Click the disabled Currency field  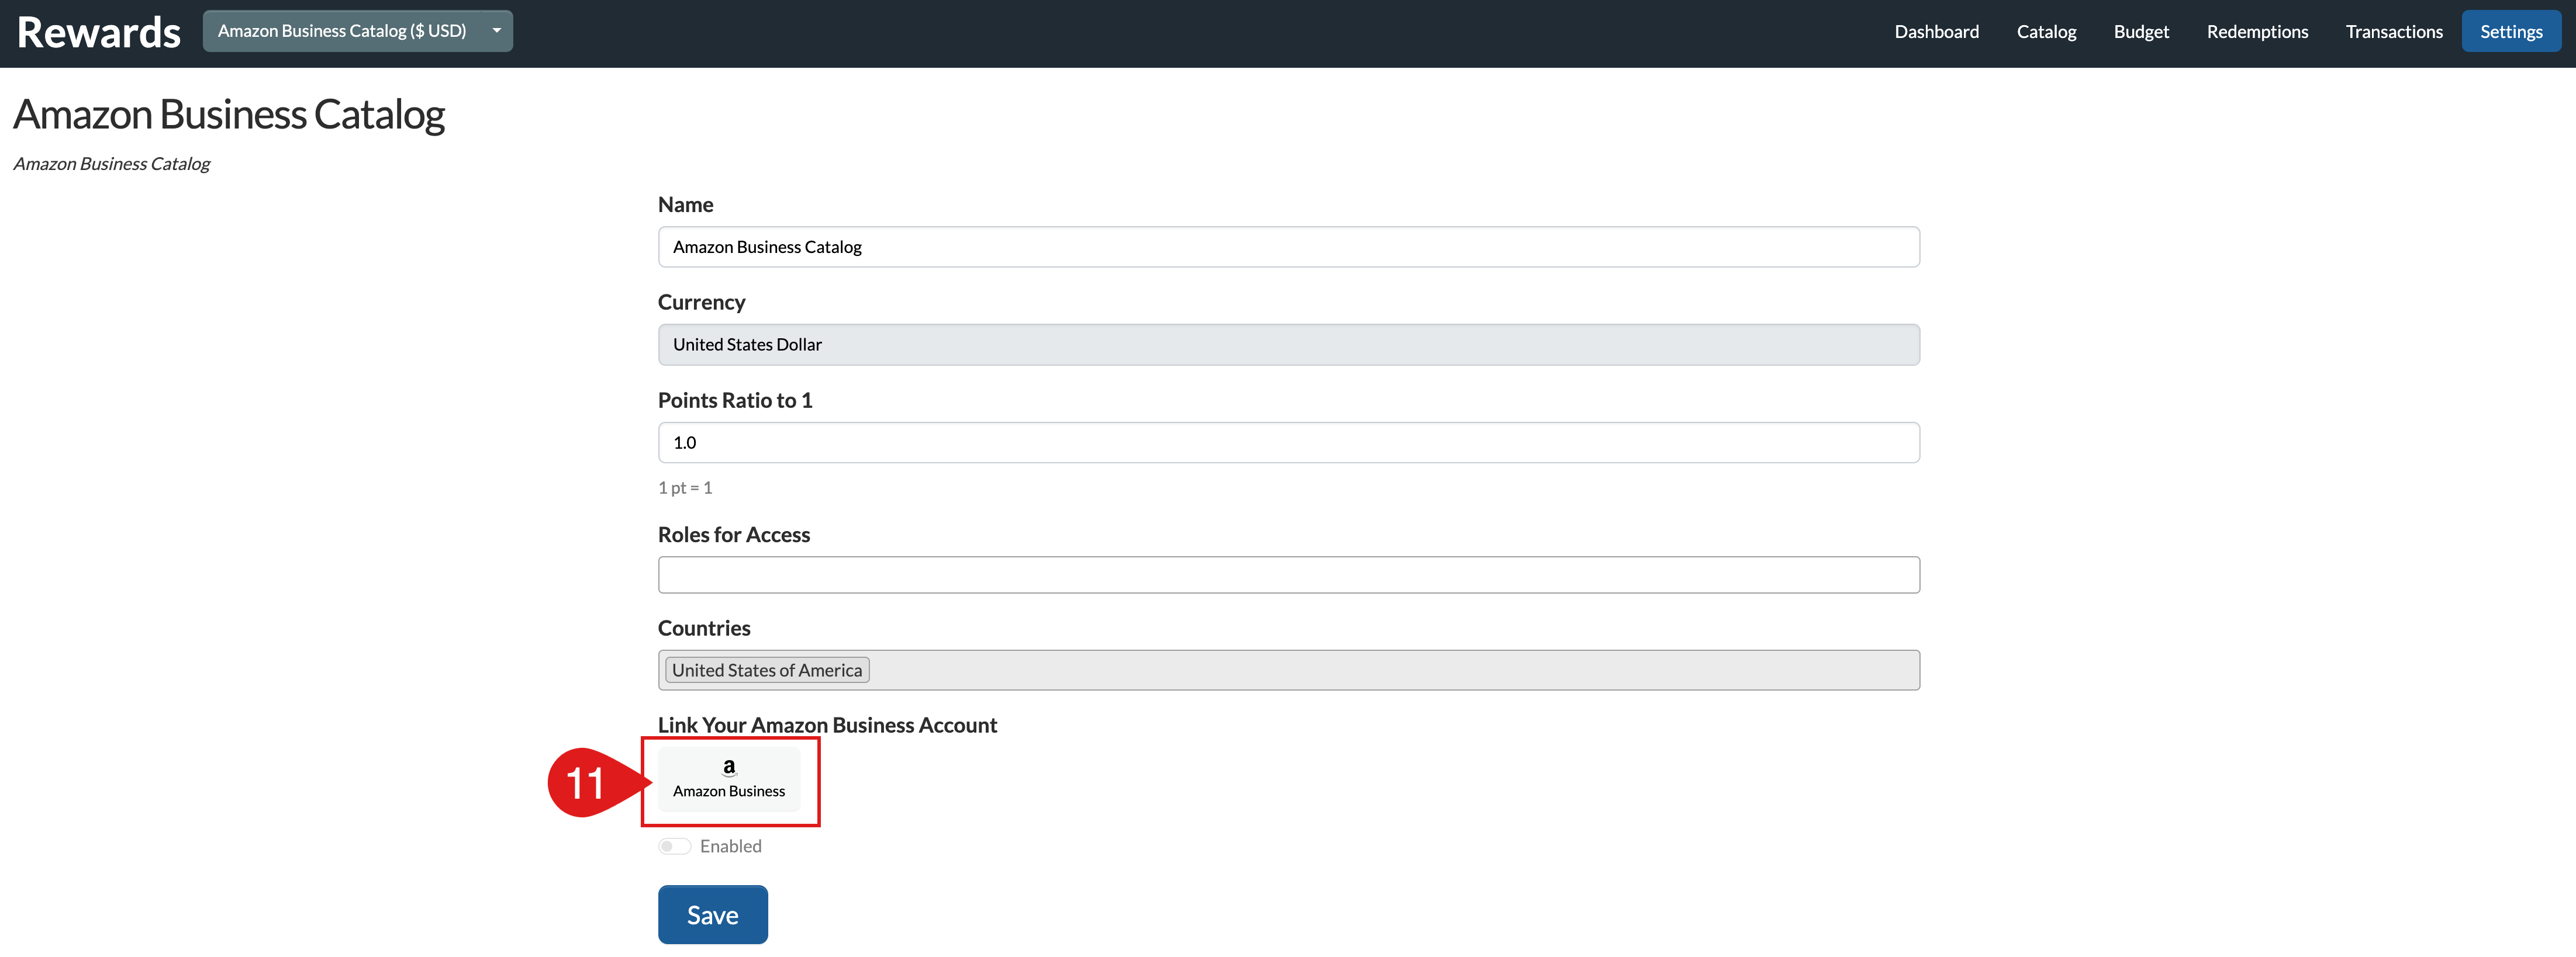pyautogui.click(x=1288, y=345)
